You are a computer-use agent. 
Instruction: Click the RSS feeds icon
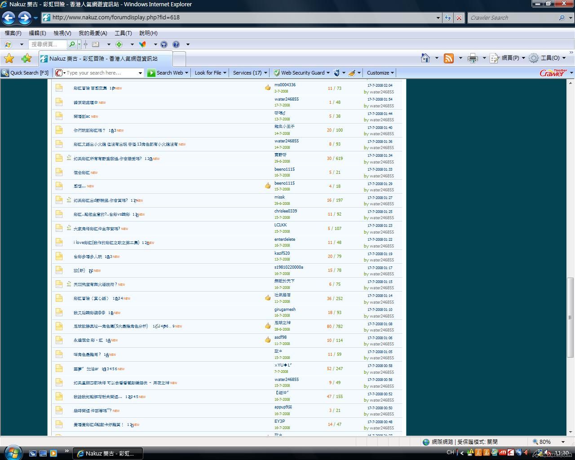click(x=448, y=58)
